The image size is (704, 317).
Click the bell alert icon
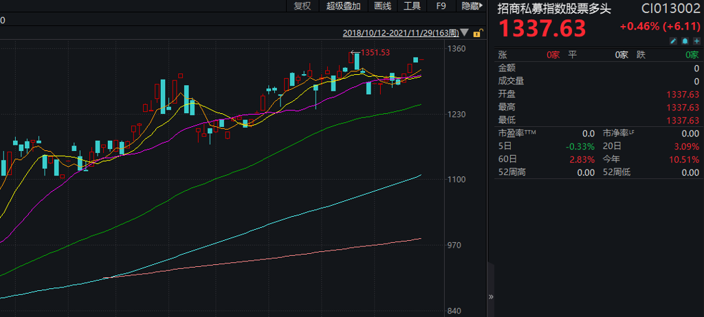[685, 42]
